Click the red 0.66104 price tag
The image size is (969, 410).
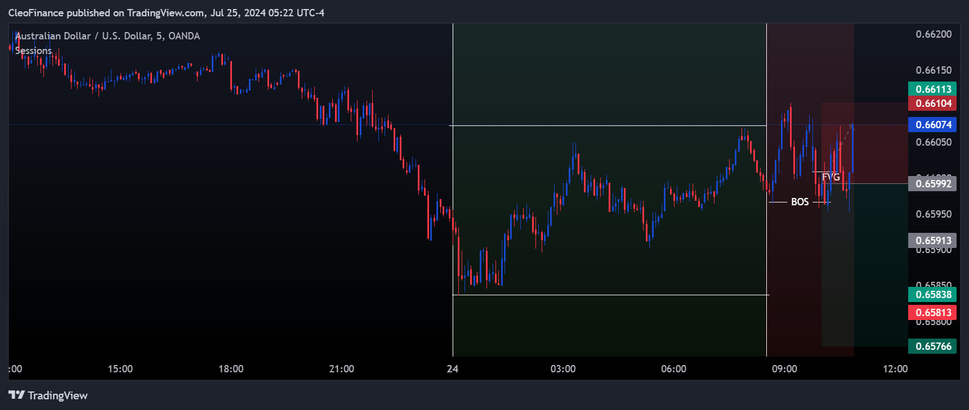[932, 103]
